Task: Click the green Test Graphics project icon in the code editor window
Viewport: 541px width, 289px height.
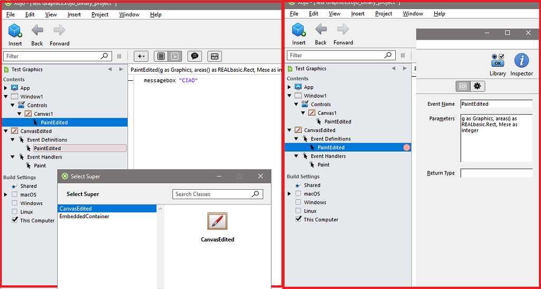Action: 6,69
